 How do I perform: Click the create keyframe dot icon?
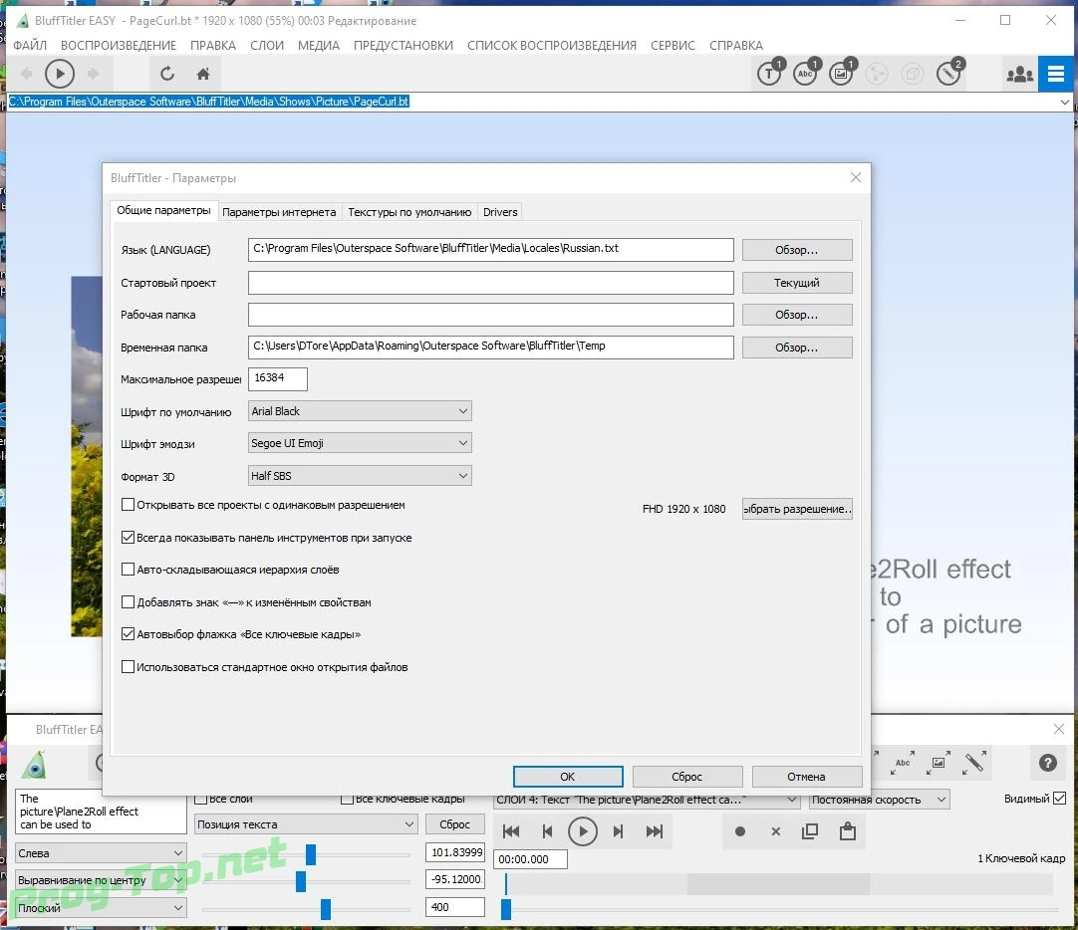pos(739,831)
